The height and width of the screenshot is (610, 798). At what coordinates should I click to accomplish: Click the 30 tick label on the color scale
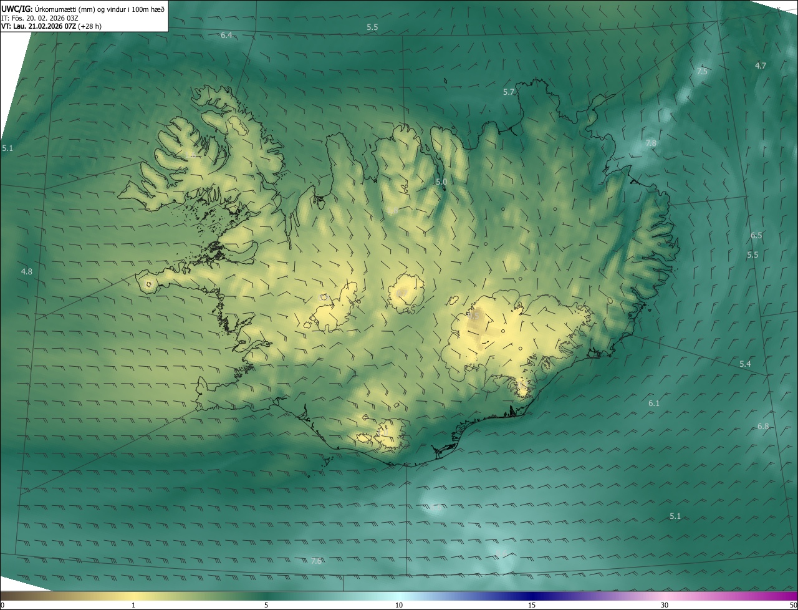pyautogui.click(x=665, y=606)
